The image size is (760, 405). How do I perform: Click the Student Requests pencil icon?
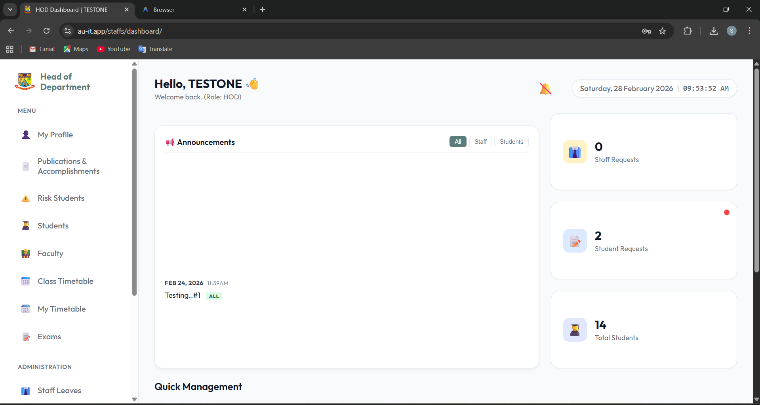pos(575,241)
